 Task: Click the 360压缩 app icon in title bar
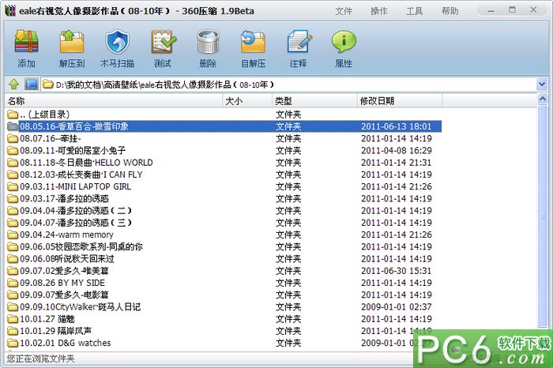(x=10, y=10)
